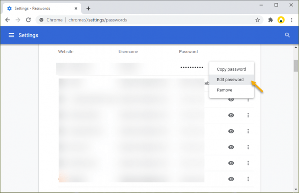299x193 pixels.
Task: View site information via Chrome icon in address bar
Action: [41, 20]
